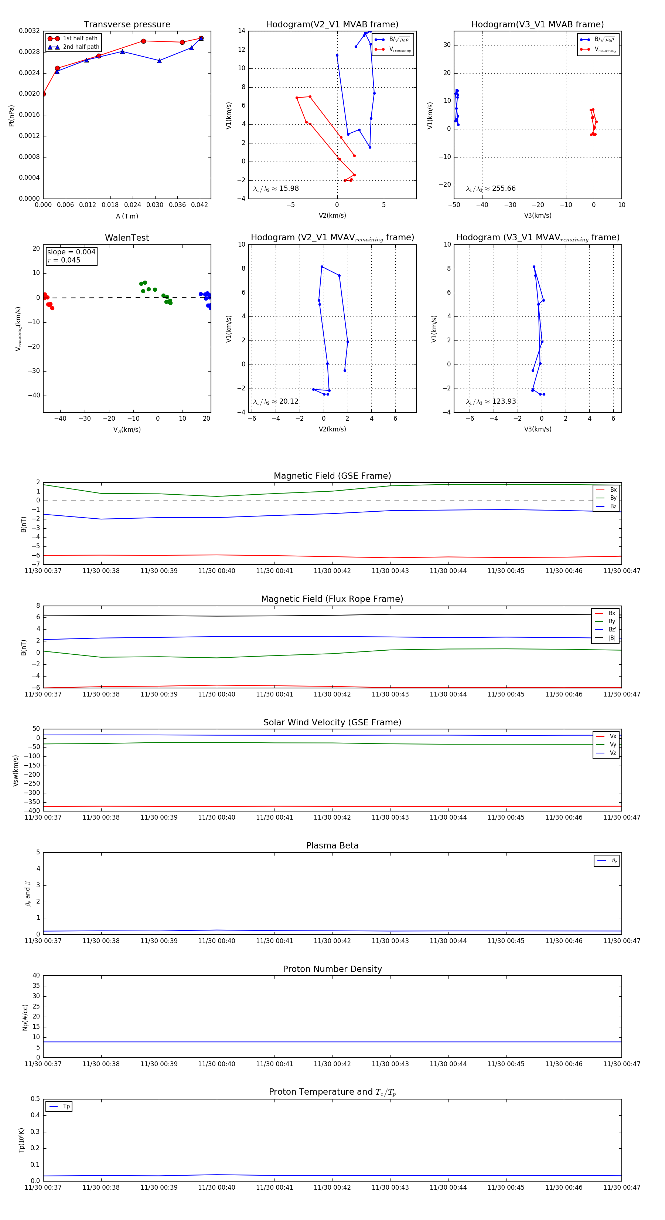Click the Magnetic Field (Flux Rope Frame) title
The image size is (665, 1220).
pos(332,599)
